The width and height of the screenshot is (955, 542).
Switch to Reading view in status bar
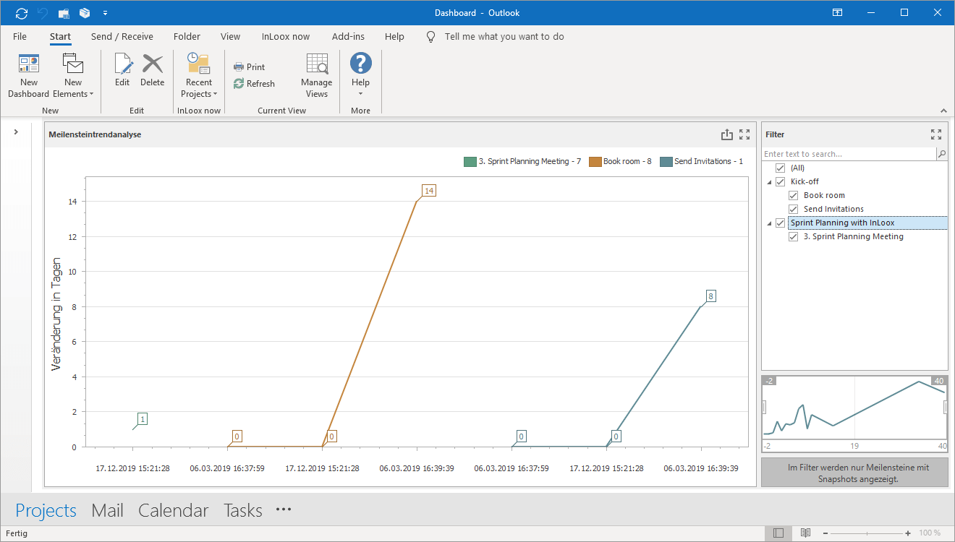[805, 533]
